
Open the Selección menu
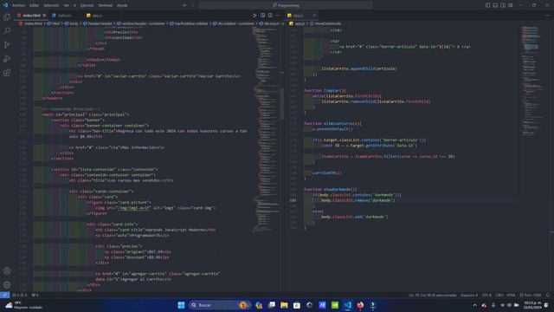pyautogui.click(x=51, y=5)
